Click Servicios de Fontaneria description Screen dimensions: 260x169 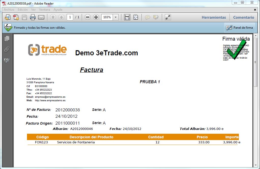(76, 142)
